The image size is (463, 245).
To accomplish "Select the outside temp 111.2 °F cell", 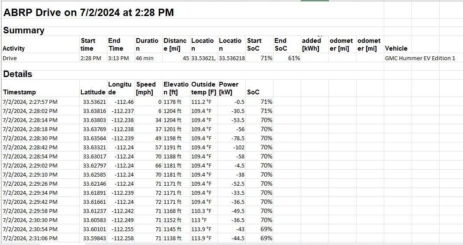I will coord(201,102).
